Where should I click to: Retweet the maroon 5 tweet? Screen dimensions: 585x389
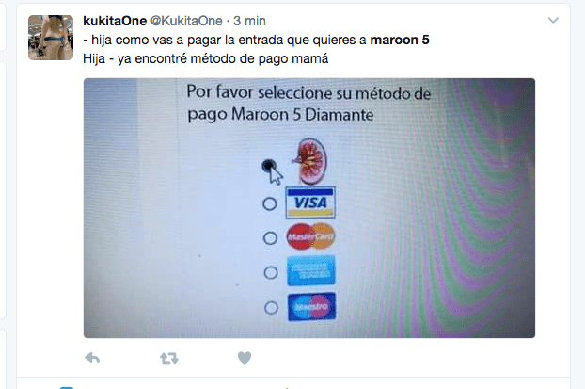pos(169,358)
